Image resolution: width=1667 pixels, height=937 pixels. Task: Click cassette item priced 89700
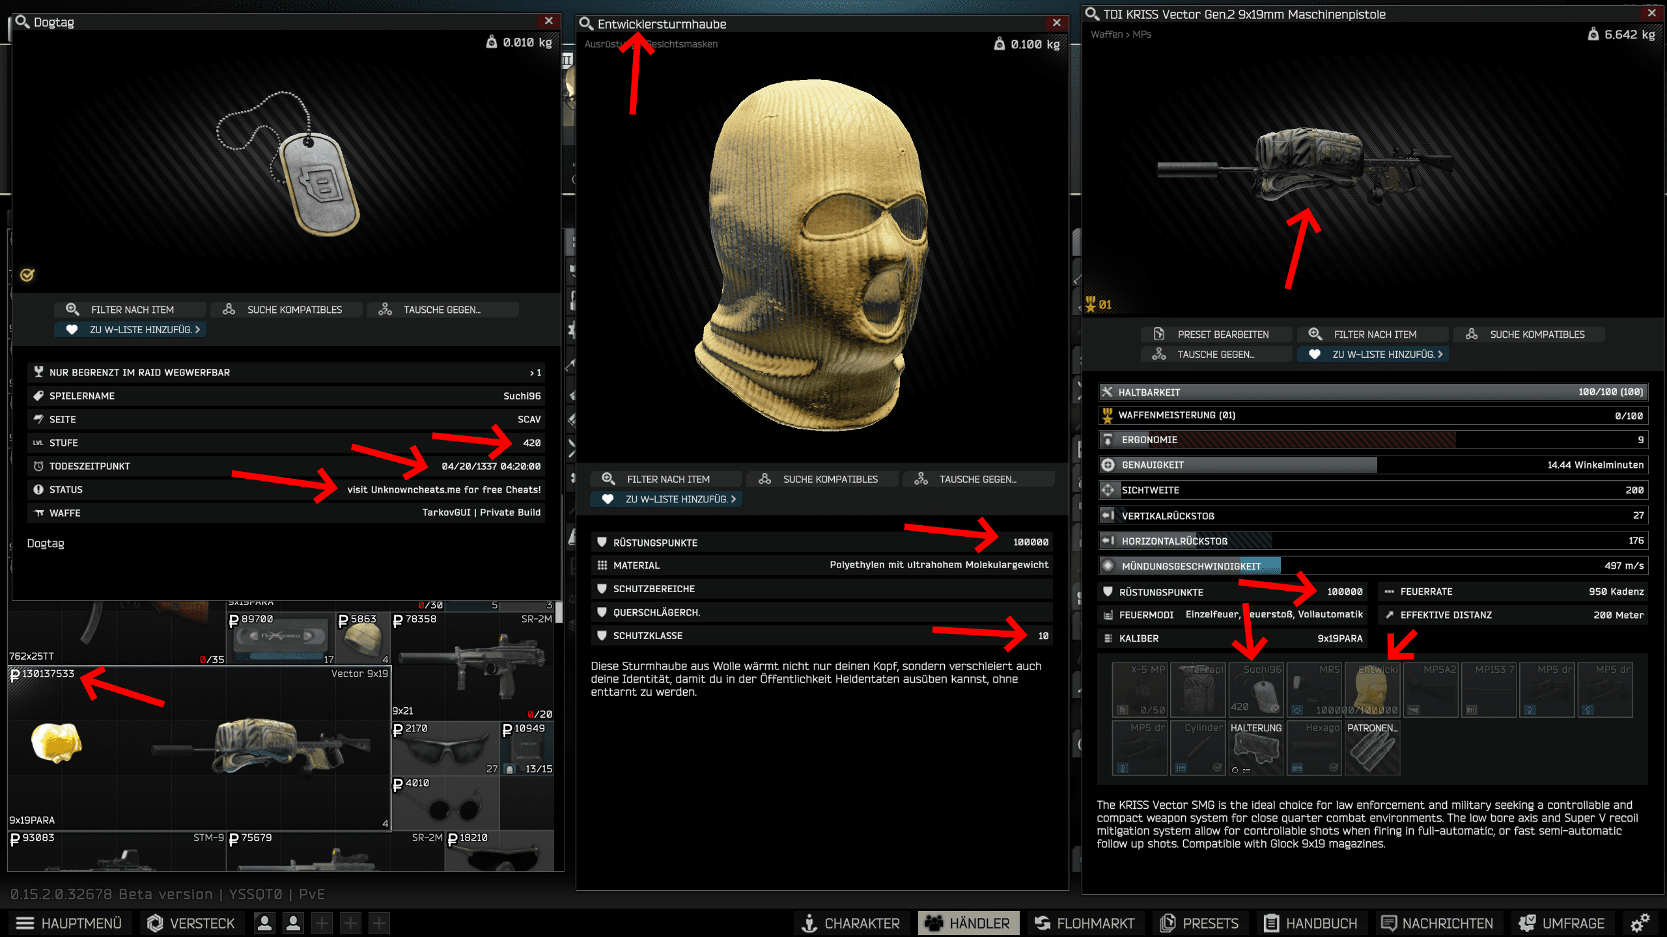(x=281, y=638)
